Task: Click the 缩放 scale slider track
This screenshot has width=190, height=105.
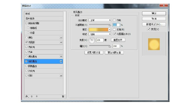Action: [100, 46]
